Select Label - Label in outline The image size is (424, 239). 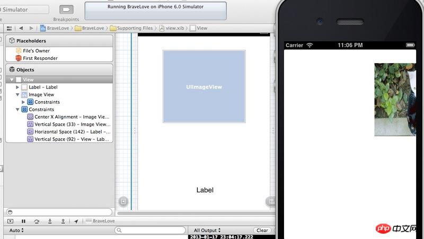pos(43,87)
